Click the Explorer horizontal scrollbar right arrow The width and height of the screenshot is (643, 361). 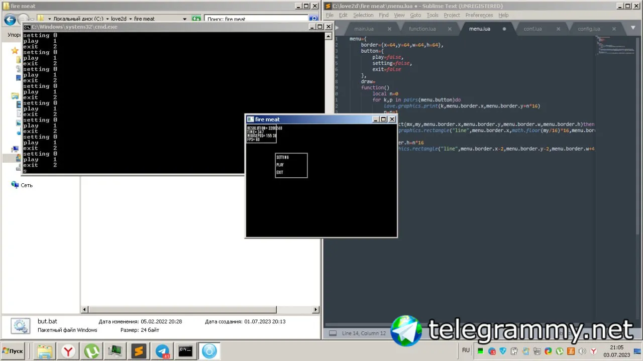(x=316, y=310)
